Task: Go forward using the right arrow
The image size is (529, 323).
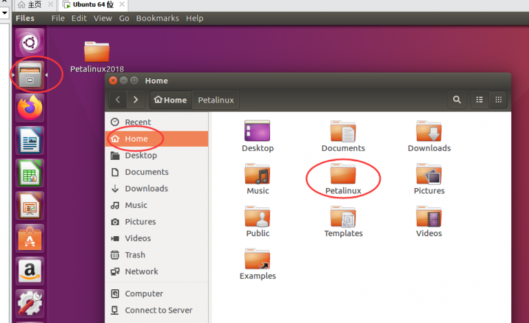Action: tap(135, 100)
